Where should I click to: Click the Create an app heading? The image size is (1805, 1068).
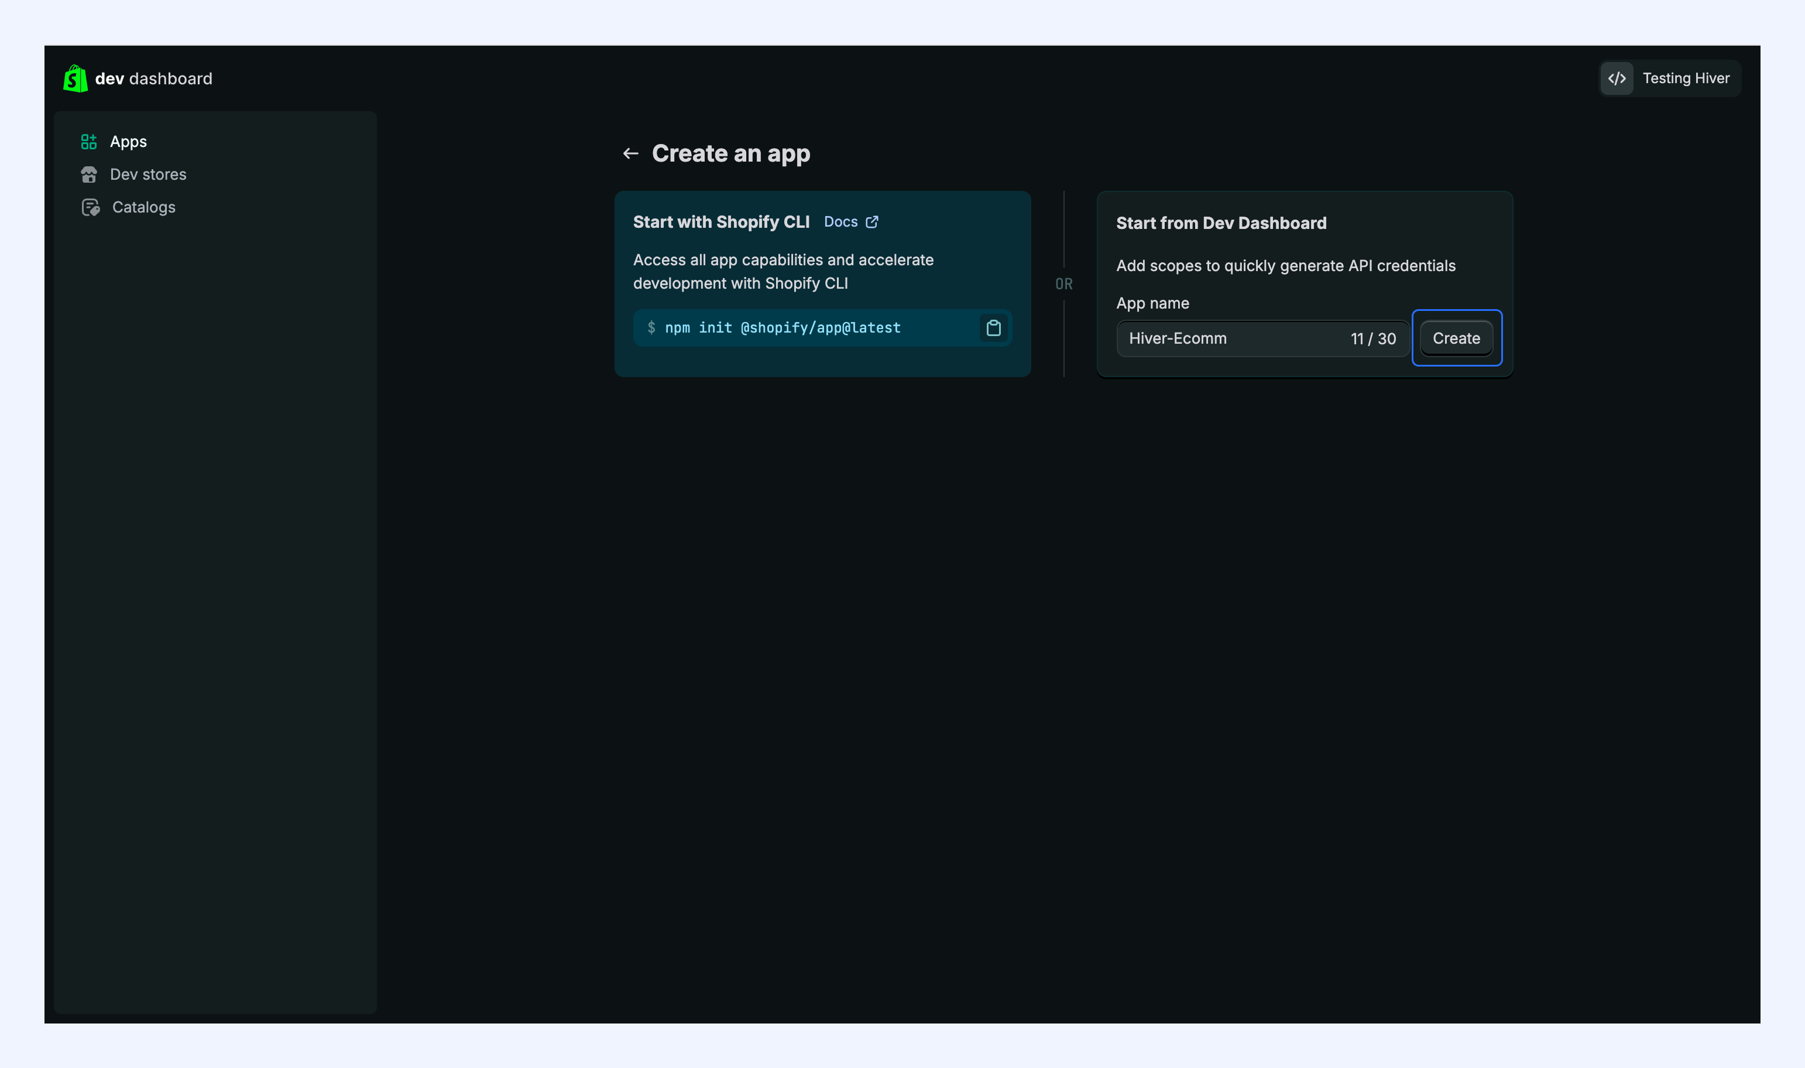tap(731, 153)
